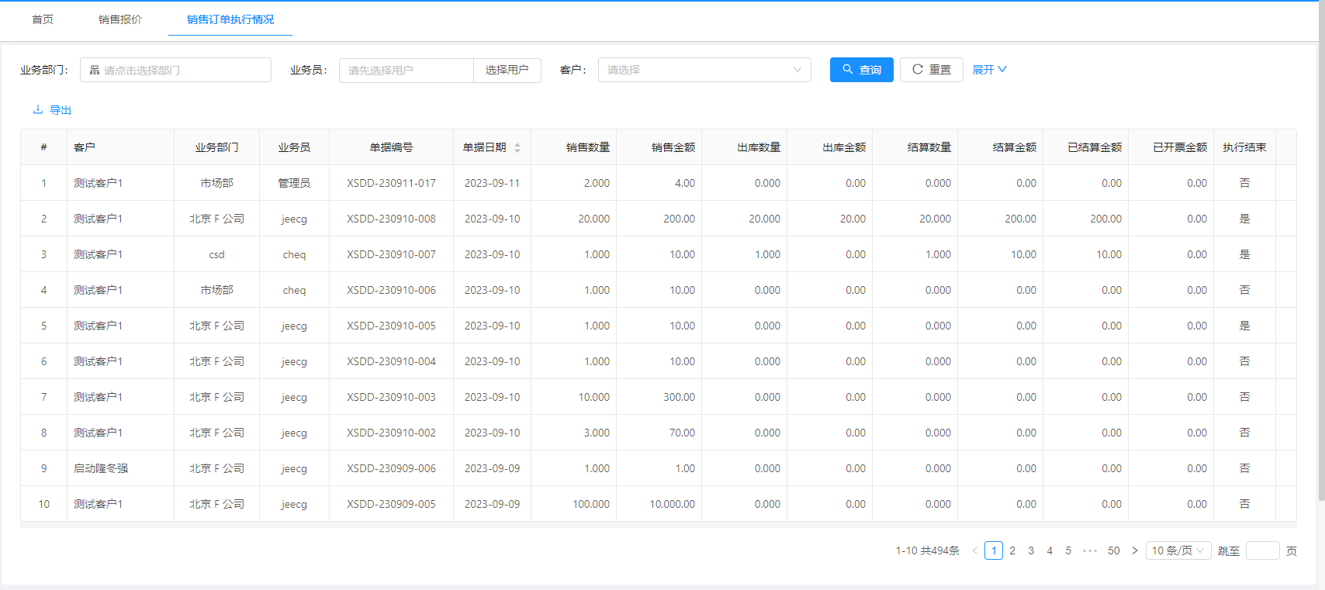The width and height of the screenshot is (1325, 590).
Task: Click order number XSDD-230911-017
Action: [392, 183]
